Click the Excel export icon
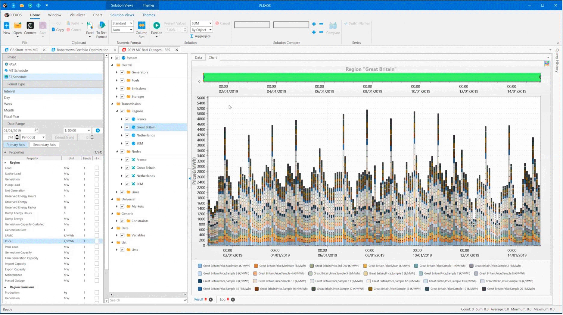 click(x=90, y=26)
